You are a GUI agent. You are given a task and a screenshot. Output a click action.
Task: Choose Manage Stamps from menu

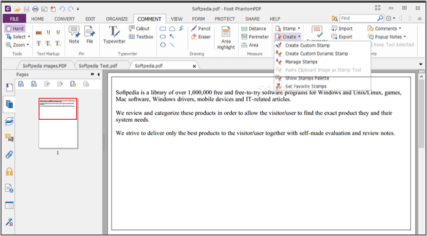click(x=323, y=62)
